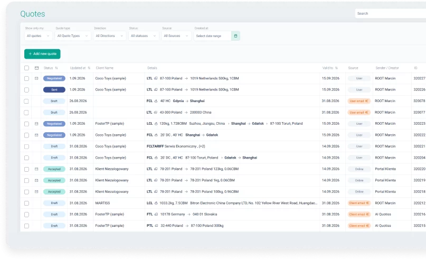Click ship icon in quote 320222 details
Screen dimensions: 426x259
156,135
